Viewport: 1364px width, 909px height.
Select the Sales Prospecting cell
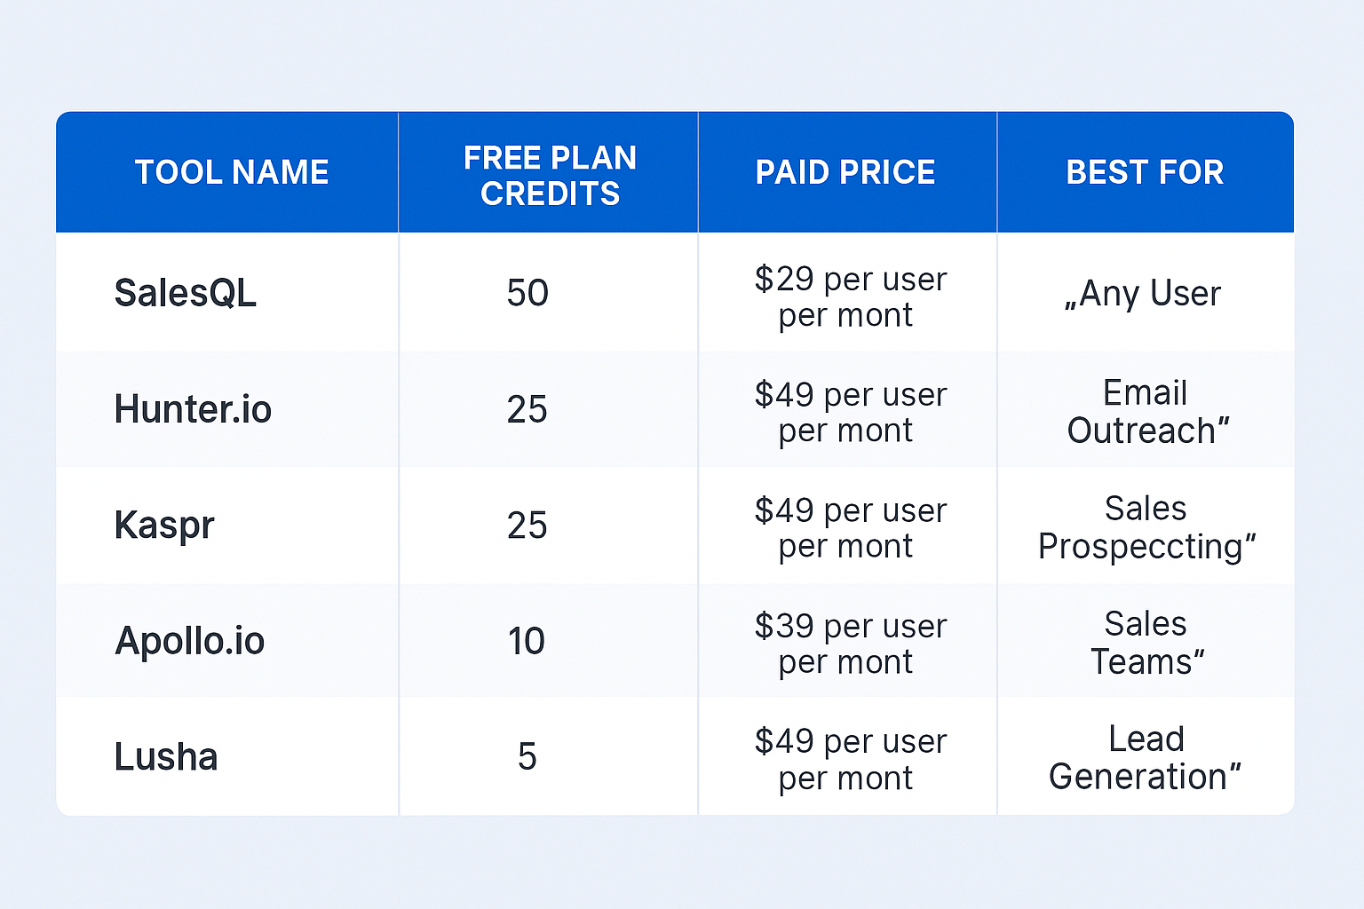[x=1146, y=527]
